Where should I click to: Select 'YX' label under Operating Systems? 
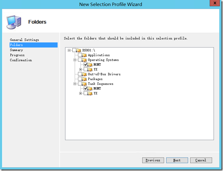(96, 69)
